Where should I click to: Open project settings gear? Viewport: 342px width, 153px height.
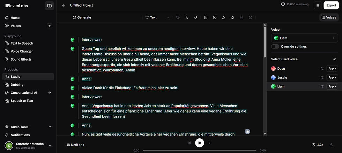point(232,17)
